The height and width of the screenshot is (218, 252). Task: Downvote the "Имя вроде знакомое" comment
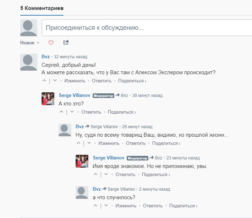(106, 174)
